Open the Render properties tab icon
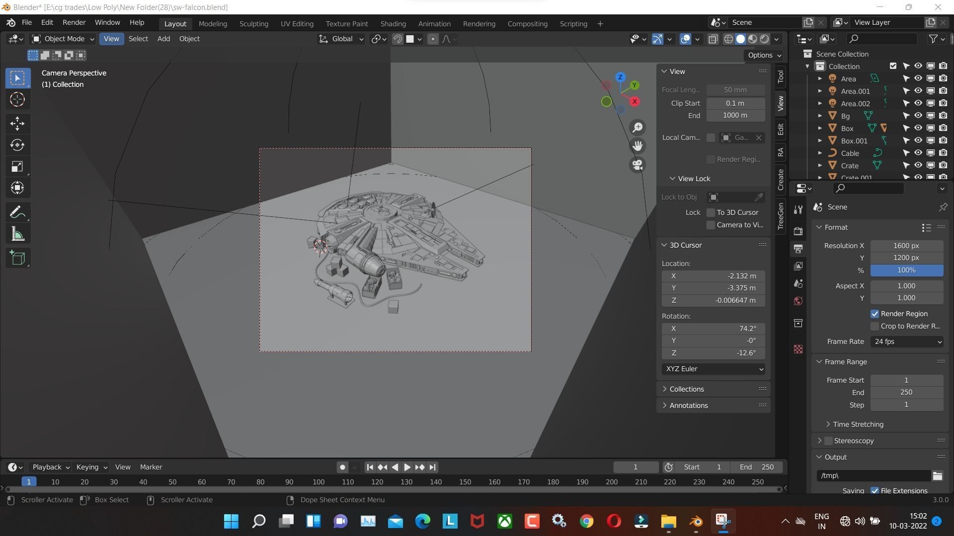 pos(798,231)
